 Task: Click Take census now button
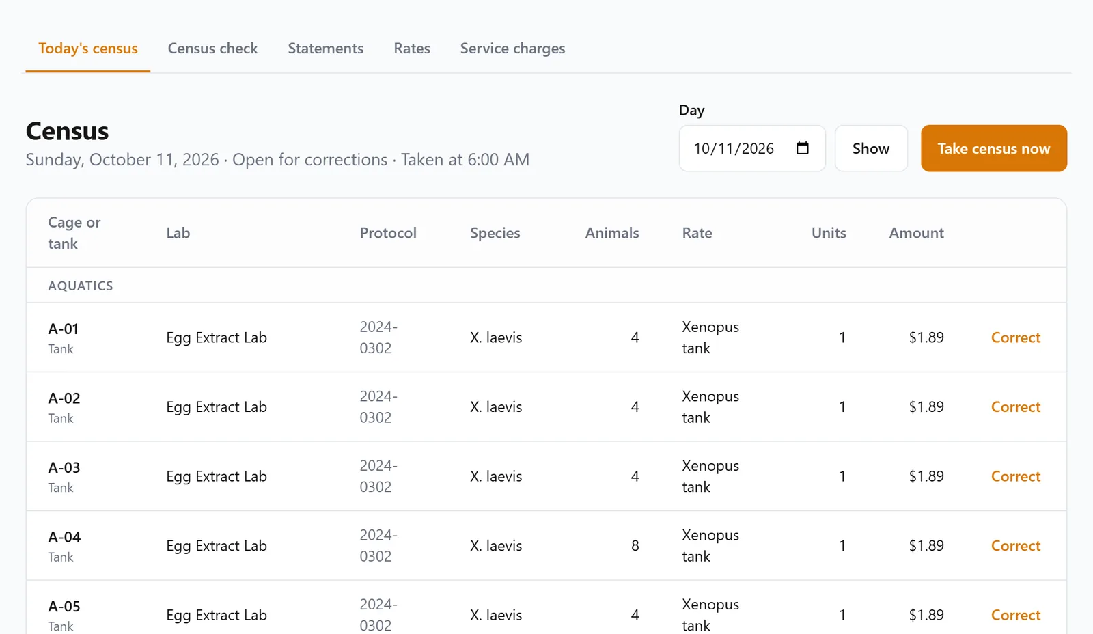coord(994,148)
